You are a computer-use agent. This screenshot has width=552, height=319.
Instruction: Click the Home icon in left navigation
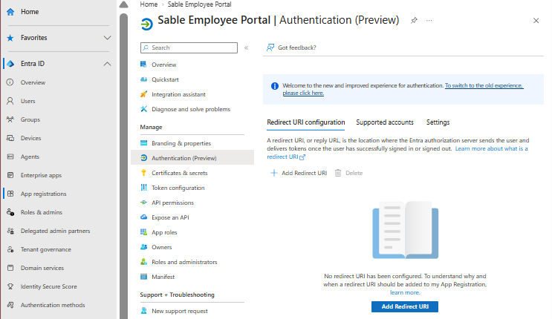tap(10, 12)
